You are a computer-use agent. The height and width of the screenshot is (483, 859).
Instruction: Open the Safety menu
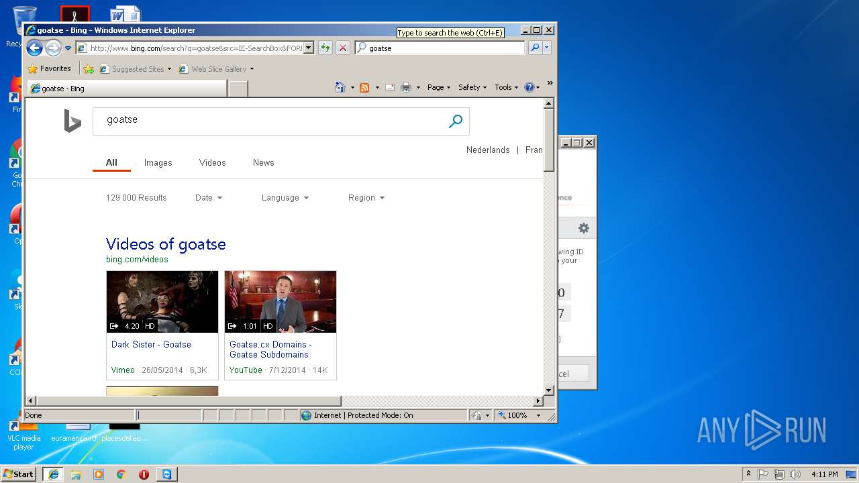472,87
